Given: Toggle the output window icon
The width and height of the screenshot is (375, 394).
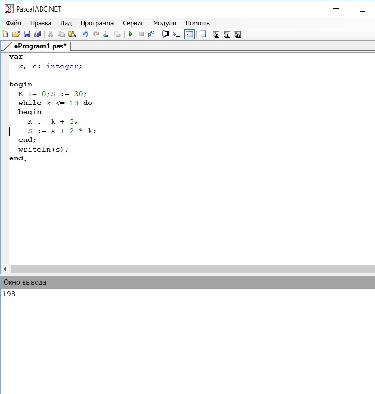Looking at the screenshot, I should (189, 35).
